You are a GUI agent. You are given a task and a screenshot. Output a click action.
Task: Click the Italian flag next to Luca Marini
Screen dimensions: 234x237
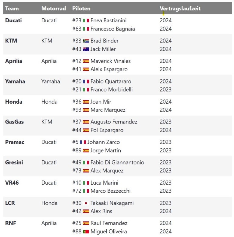[x=86, y=183]
